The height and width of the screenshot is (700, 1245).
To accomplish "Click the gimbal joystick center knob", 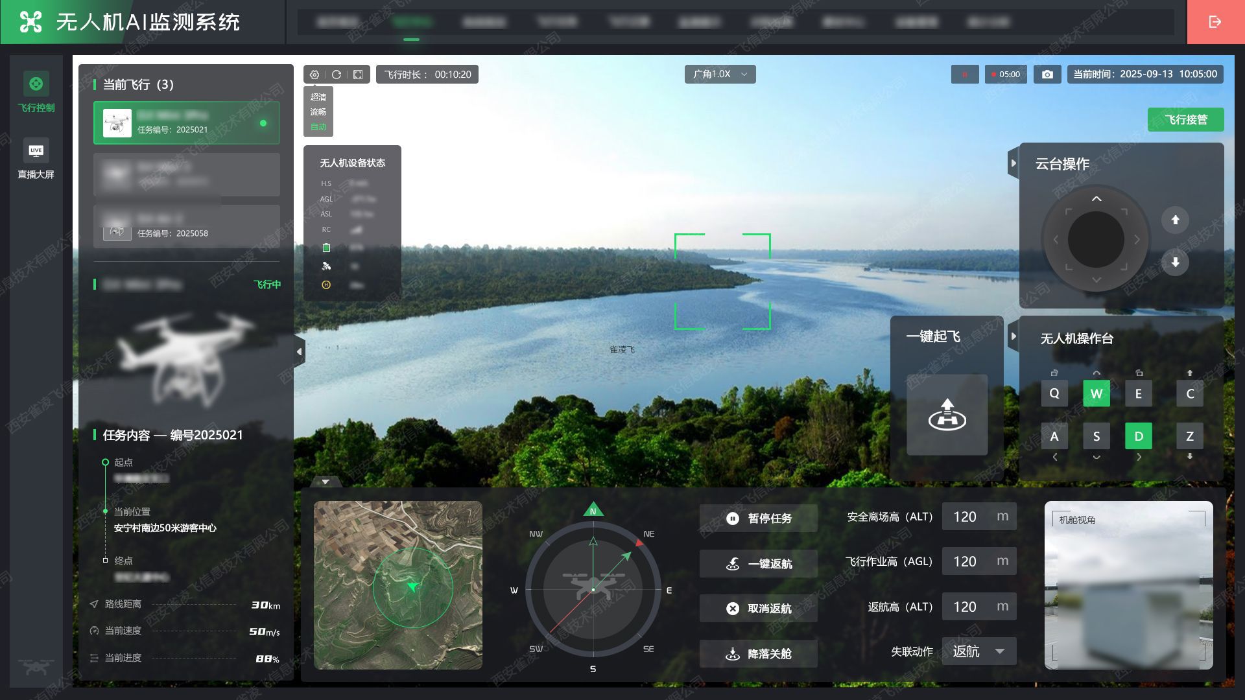I will (x=1096, y=240).
